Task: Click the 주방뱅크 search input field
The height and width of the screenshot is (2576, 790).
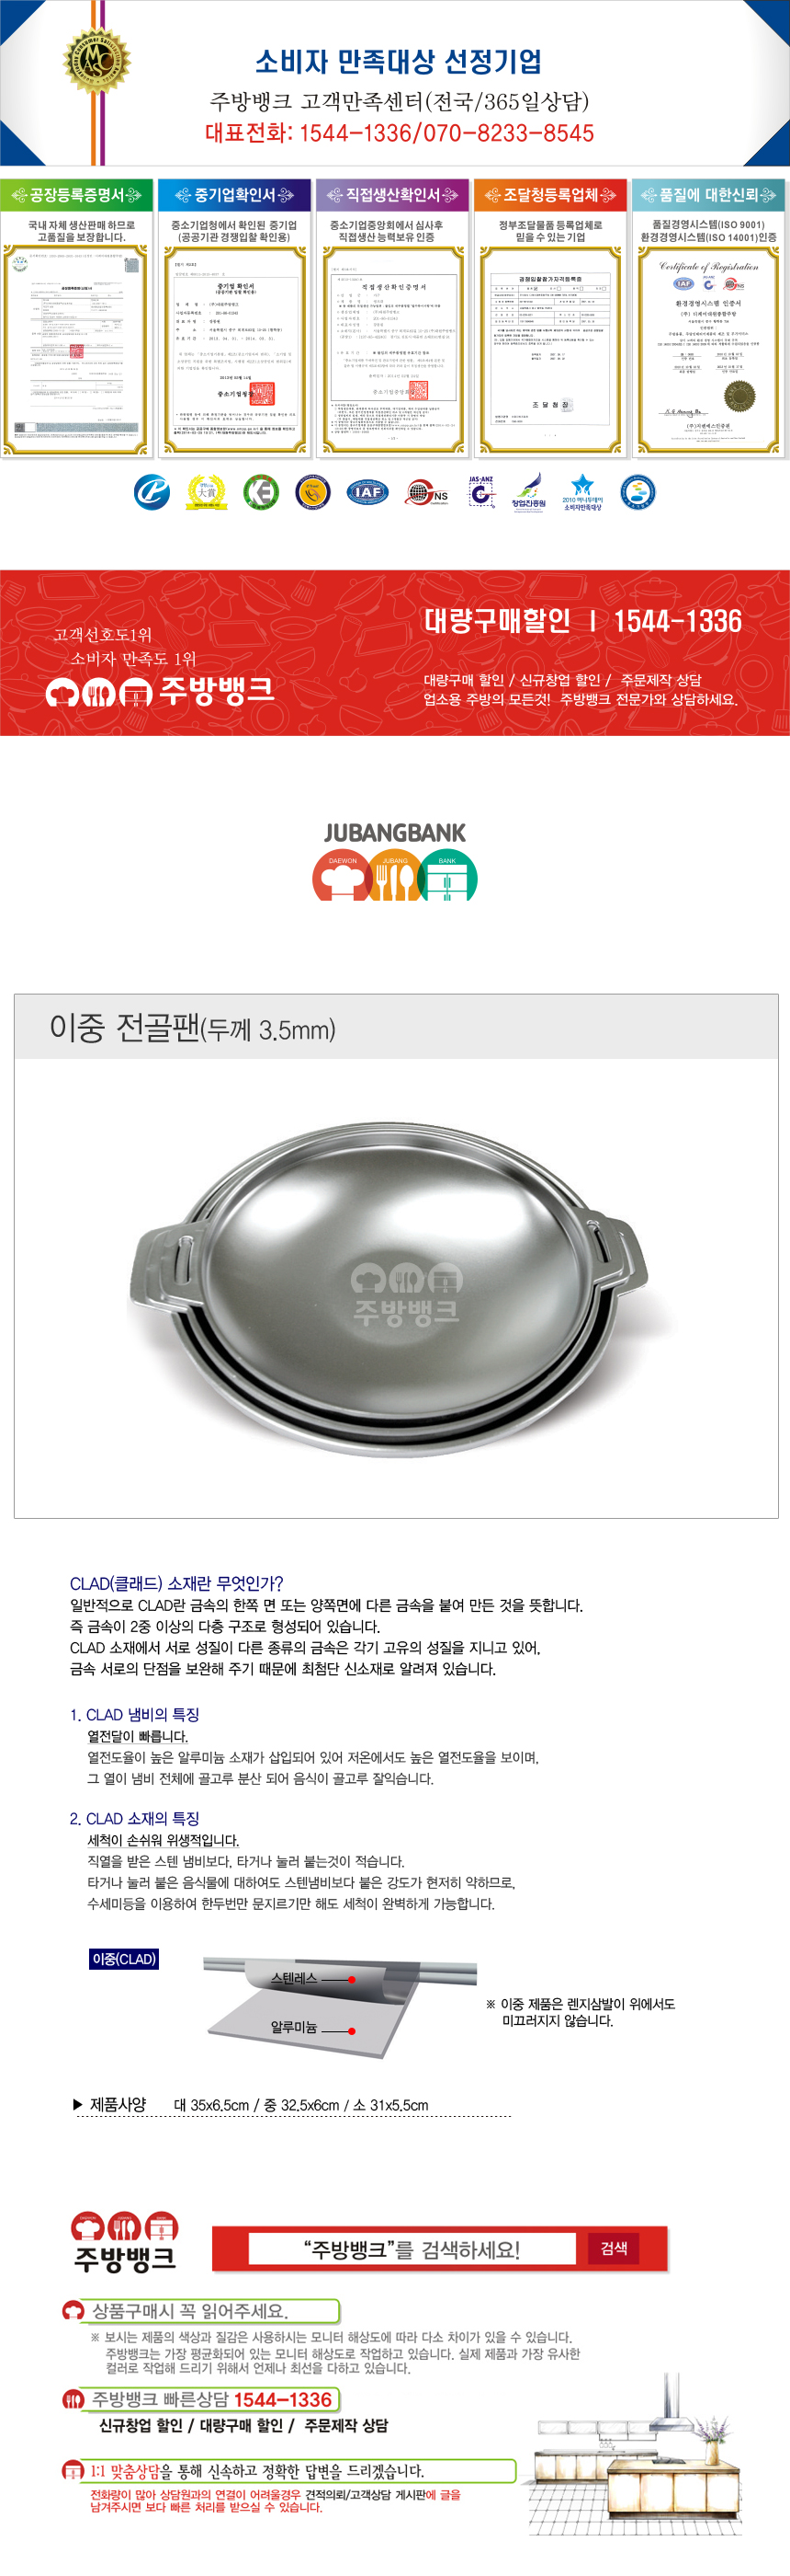Action: click(412, 2249)
